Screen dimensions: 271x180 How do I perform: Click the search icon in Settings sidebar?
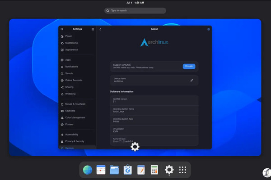[62, 29]
